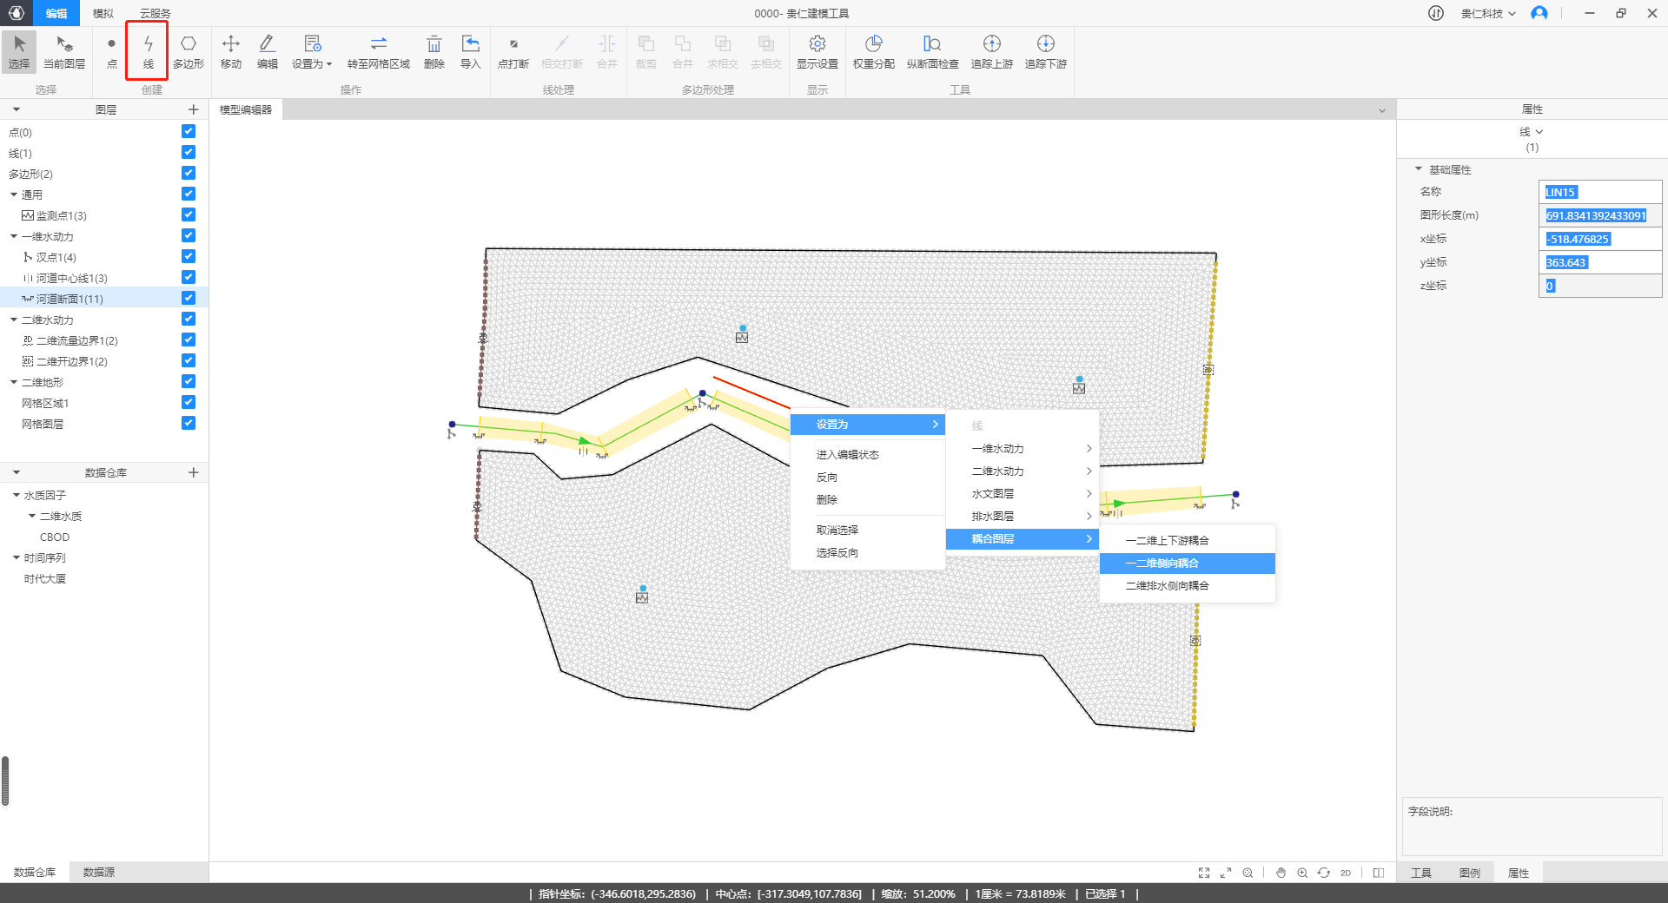Open 显示设置 display settings

tap(817, 51)
